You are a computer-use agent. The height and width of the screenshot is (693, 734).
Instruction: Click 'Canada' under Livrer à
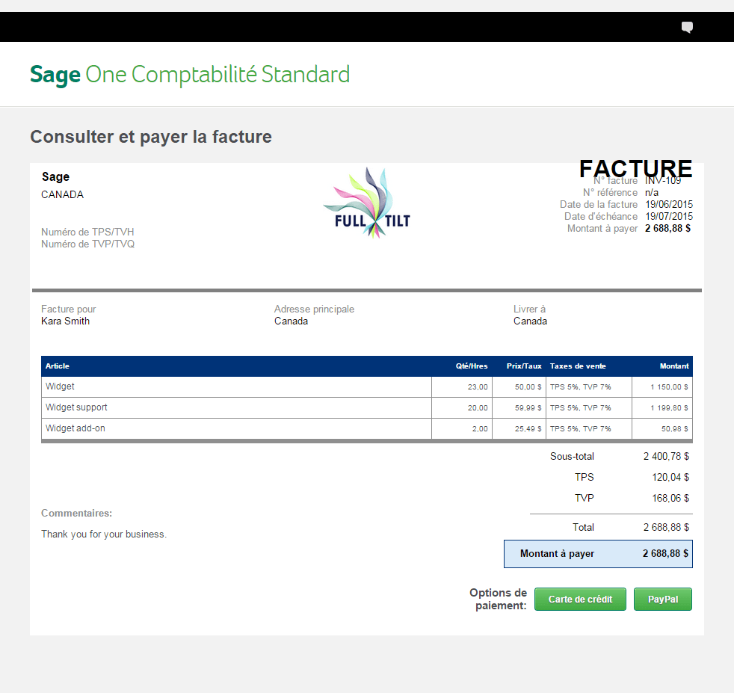531,321
